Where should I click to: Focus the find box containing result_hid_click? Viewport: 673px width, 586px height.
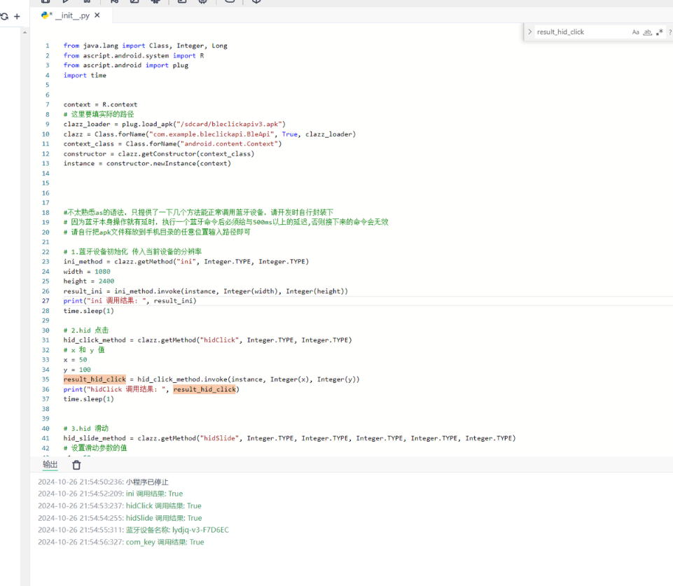[x=581, y=32]
